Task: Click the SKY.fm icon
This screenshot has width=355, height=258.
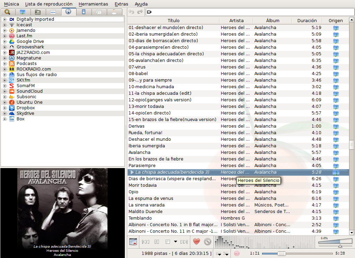Action: click(12, 80)
